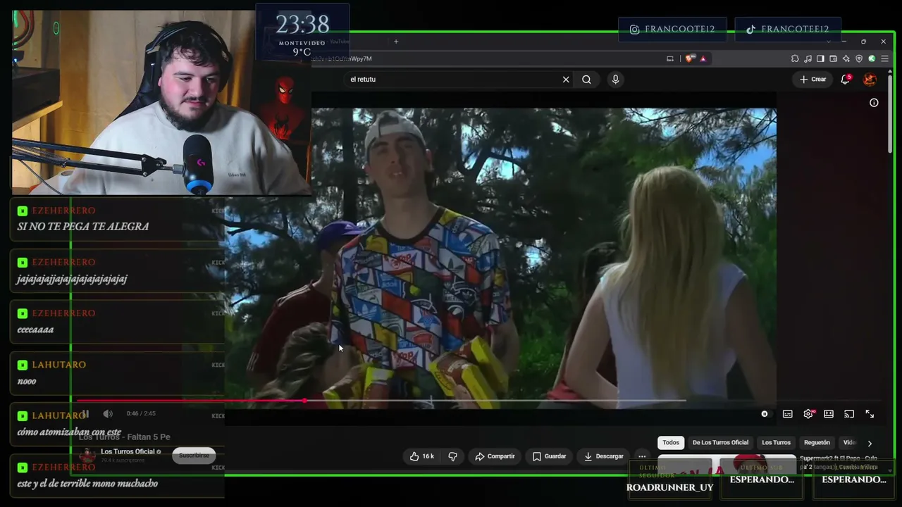Switch to theater mode
This screenshot has width=902, height=507.
[x=829, y=414]
